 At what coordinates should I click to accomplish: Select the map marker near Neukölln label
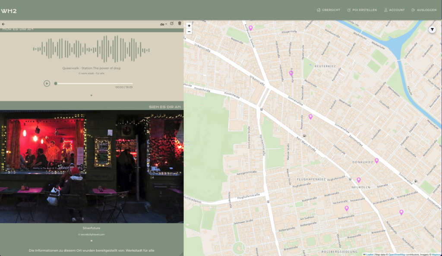point(358,180)
